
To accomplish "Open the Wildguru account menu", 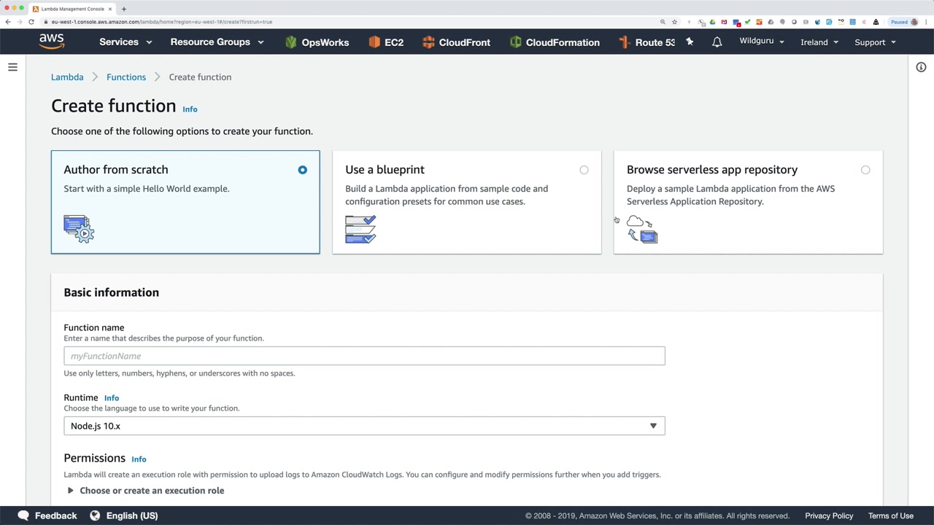I will tap(762, 42).
